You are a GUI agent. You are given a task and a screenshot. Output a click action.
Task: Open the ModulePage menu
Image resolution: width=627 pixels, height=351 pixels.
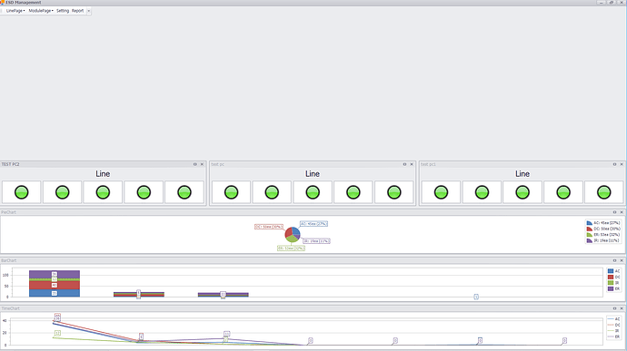[41, 11]
